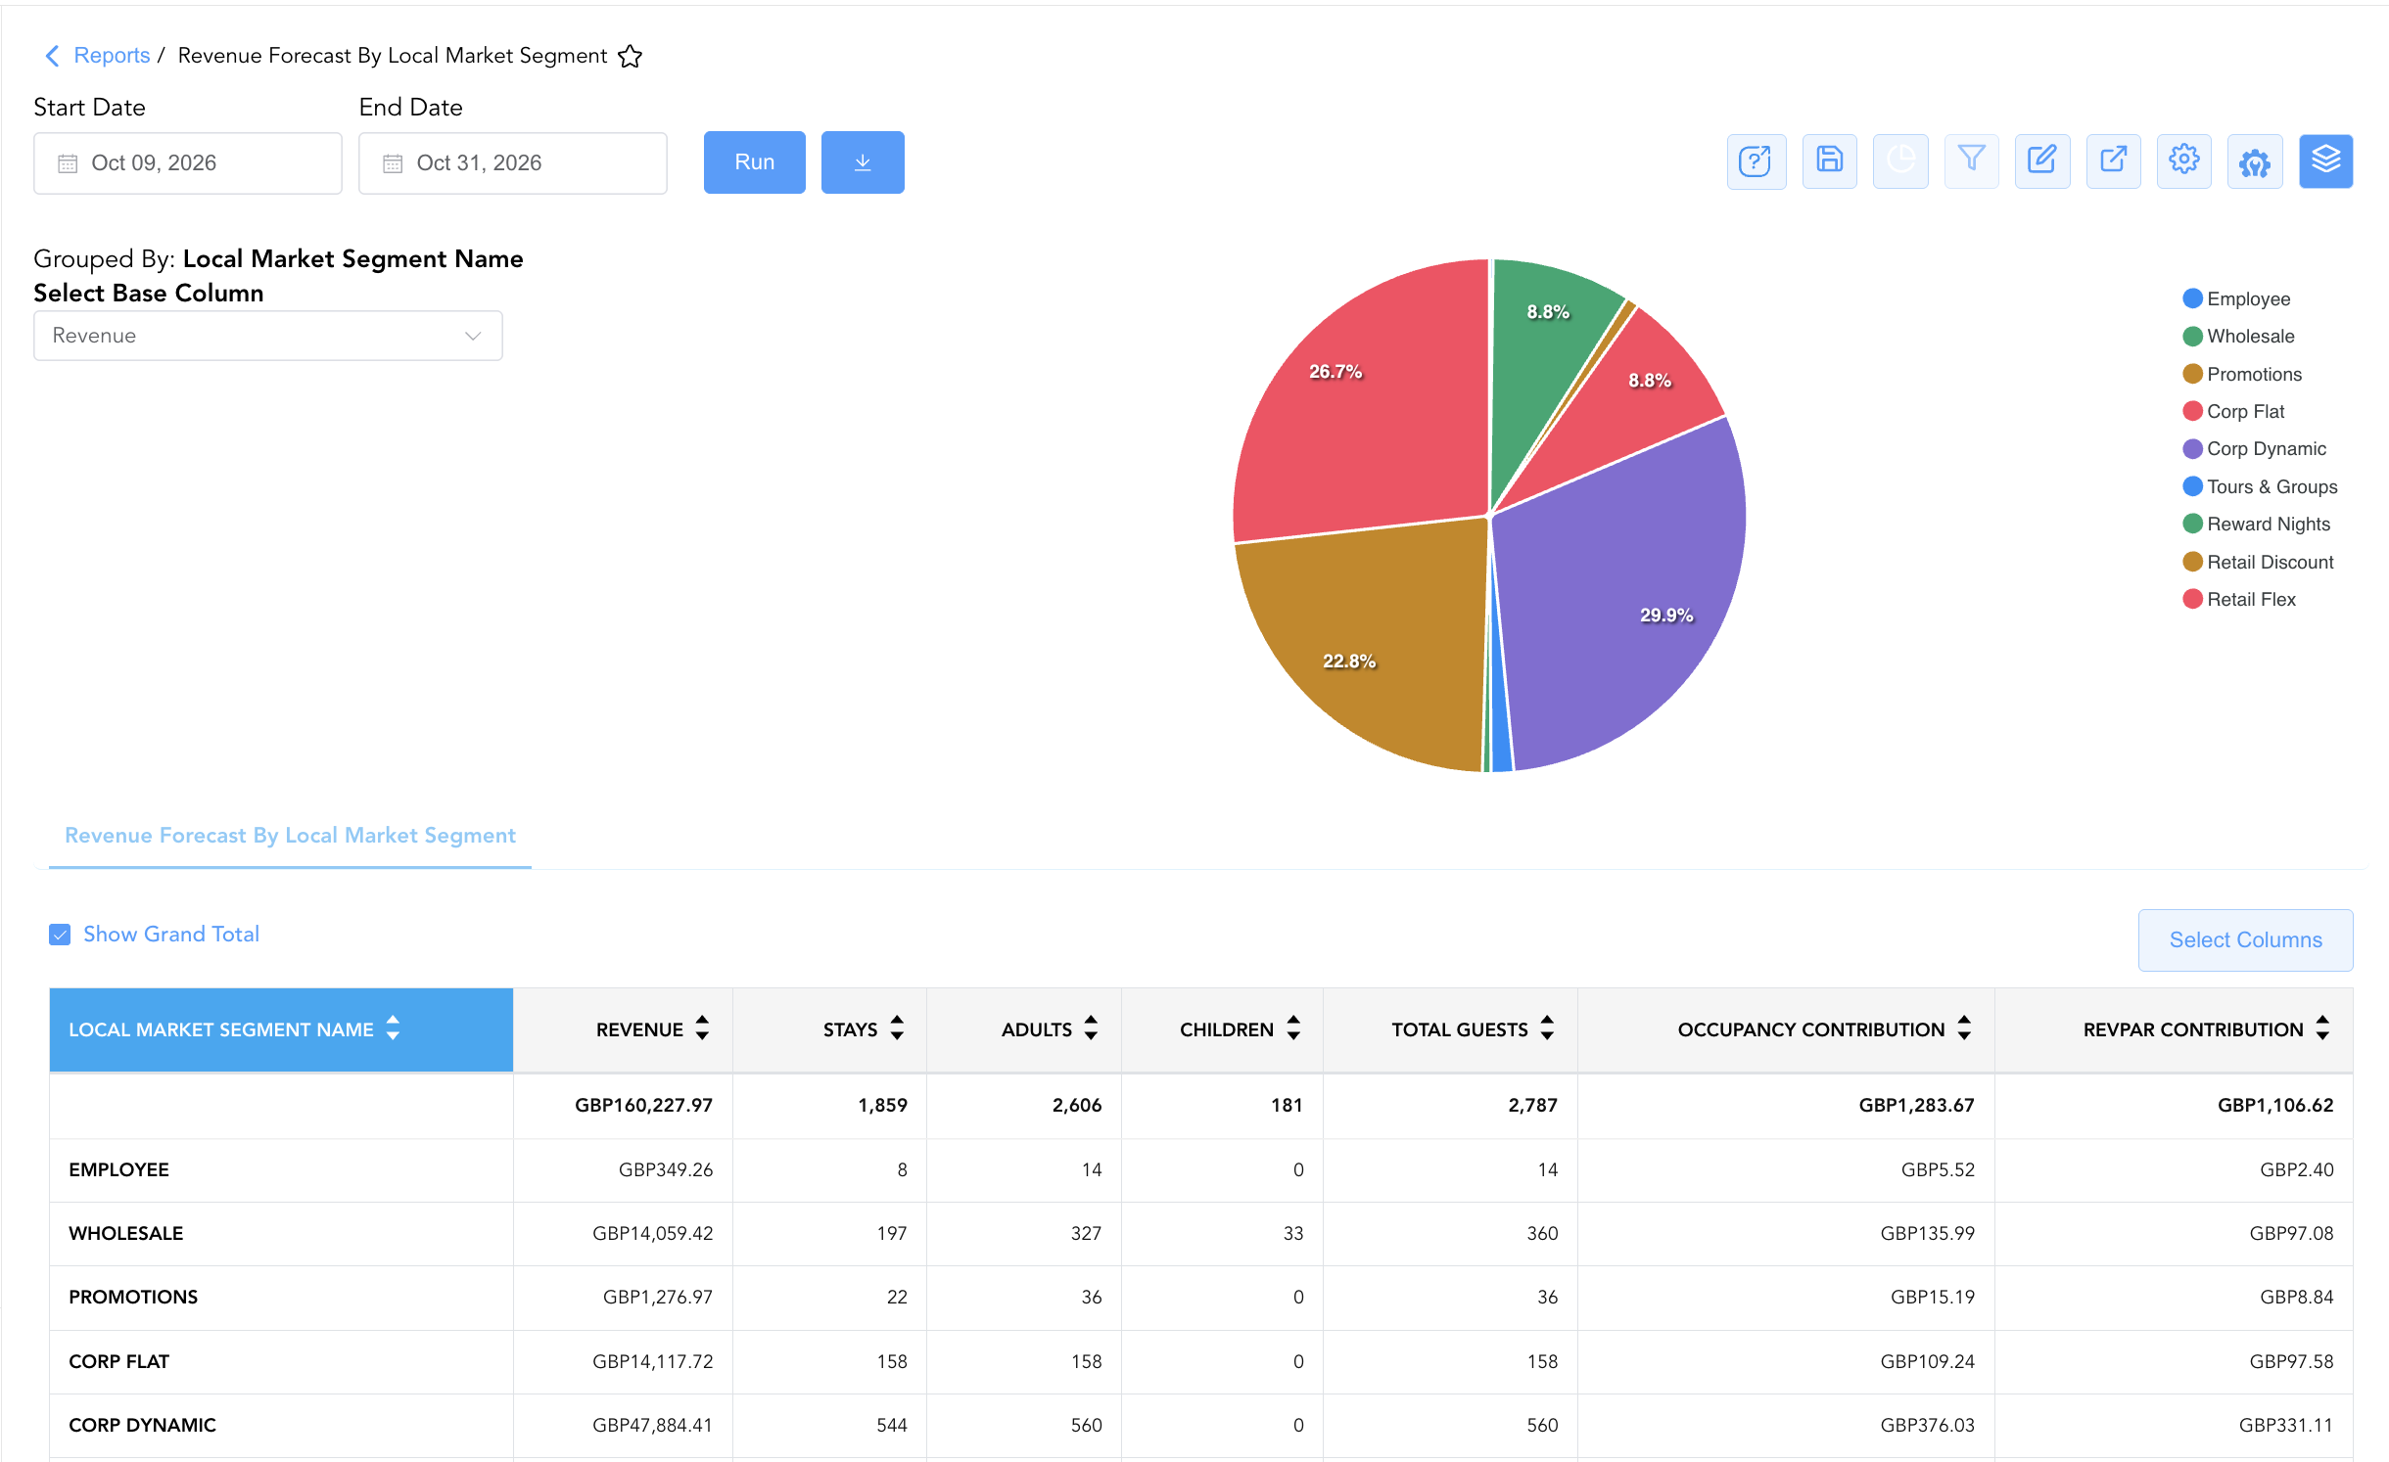The width and height of the screenshot is (2389, 1462).
Task: Open the help link icon
Action: (x=1757, y=161)
